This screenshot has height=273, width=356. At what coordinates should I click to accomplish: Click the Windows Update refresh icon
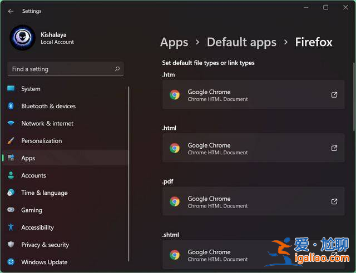point(11,262)
